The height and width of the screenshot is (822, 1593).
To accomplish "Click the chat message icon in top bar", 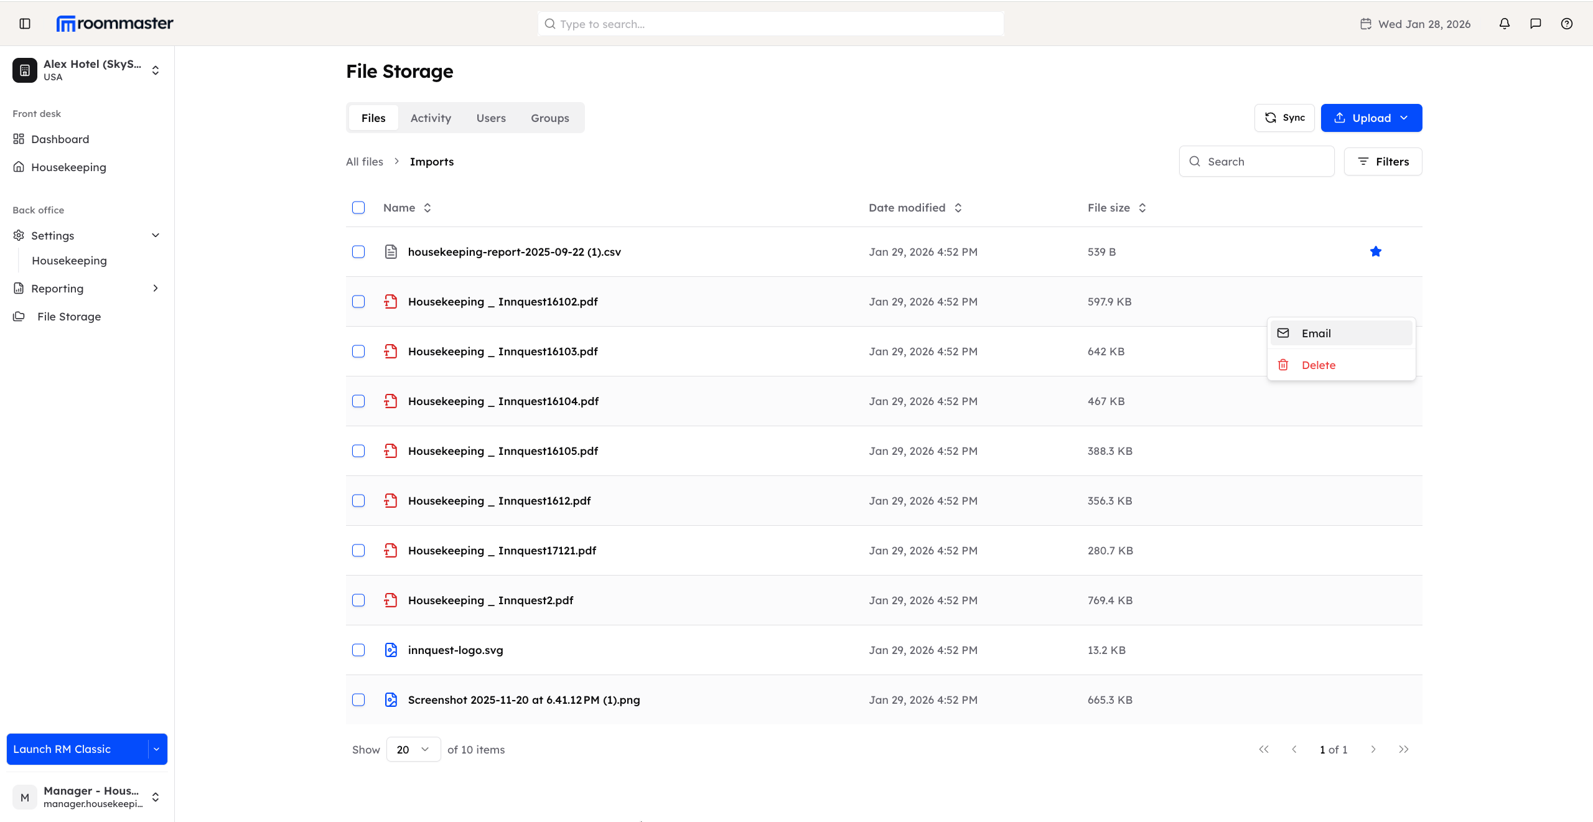I will click(1535, 24).
